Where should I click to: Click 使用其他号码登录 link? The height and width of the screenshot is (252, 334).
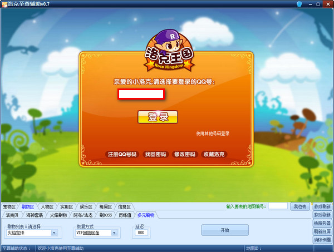pyautogui.click(x=213, y=134)
